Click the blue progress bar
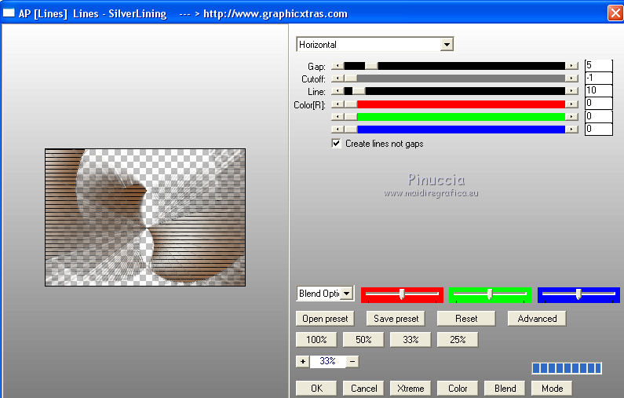 567,368
